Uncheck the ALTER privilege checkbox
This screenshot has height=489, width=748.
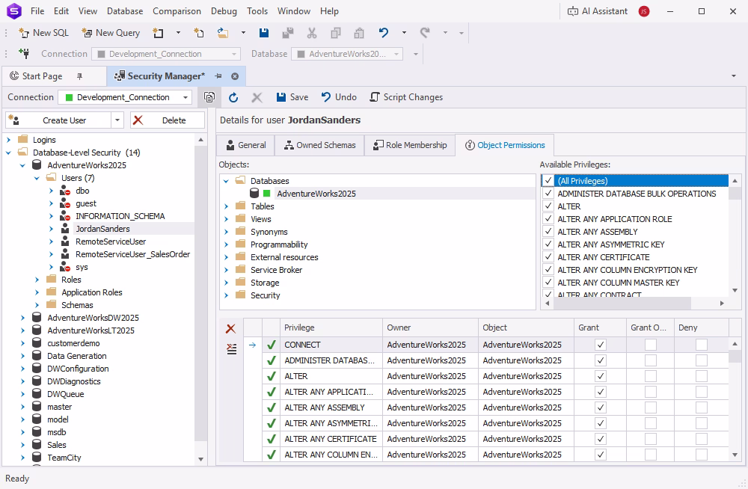[x=548, y=206]
